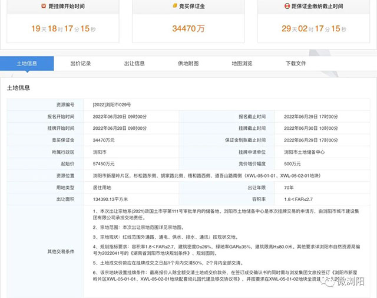The image size is (377, 298).
Task: Go to the 地图浏览 tab
Action: [x=242, y=63]
